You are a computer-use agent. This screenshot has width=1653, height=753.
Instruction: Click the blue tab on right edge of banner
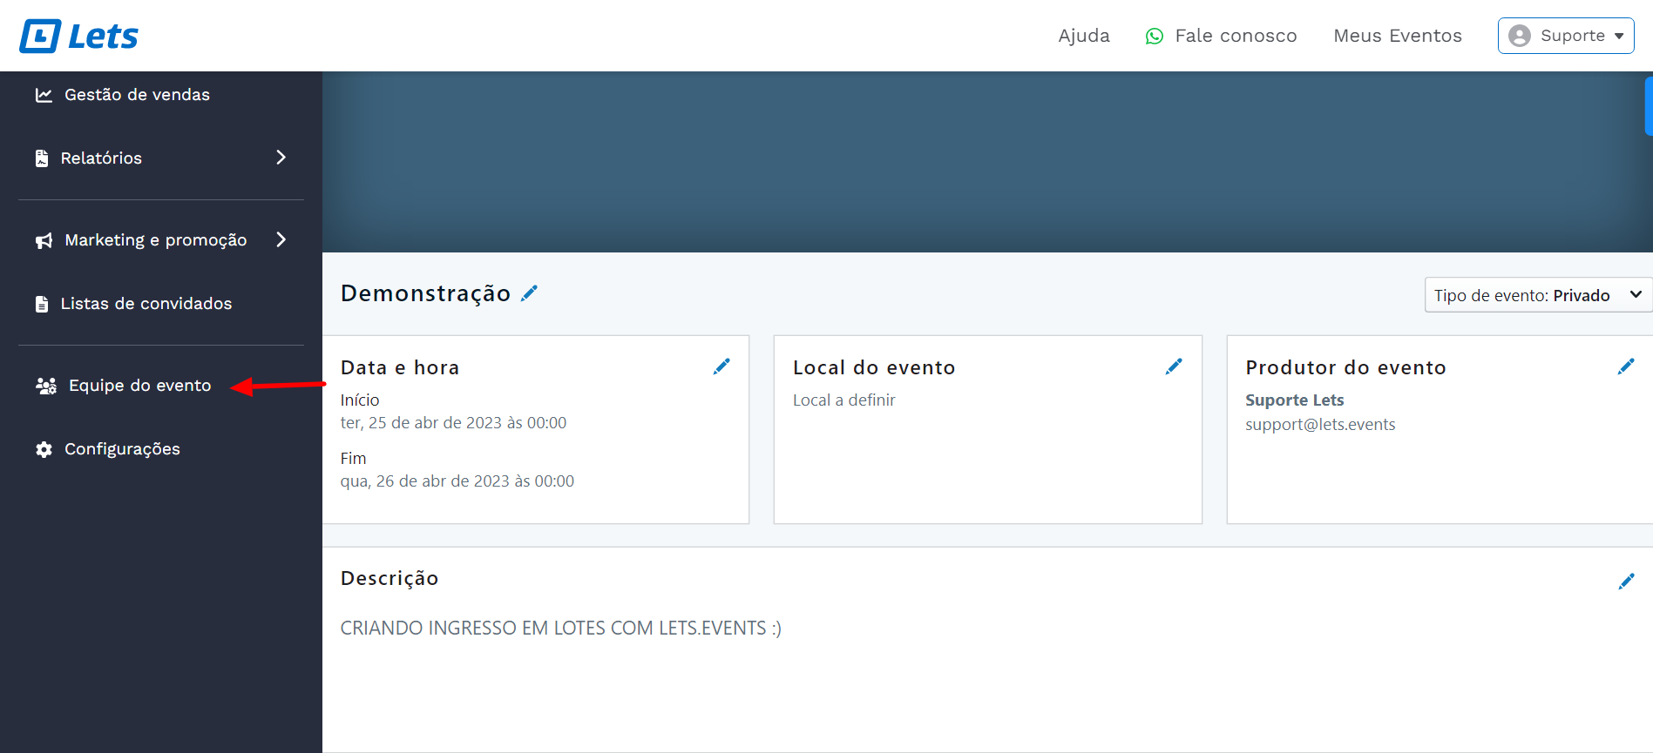pyautogui.click(x=1648, y=106)
